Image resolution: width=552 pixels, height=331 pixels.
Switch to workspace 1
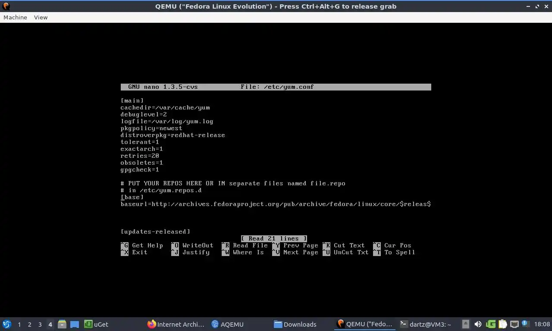pyautogui.click(x=19, y=324)
